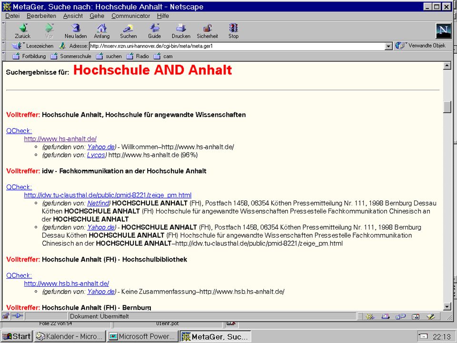Open the idw.tu-clausthal.de zeige_pm.html link
The width and height of the screenshot is (457, 343).
click(x=108, y=195)
